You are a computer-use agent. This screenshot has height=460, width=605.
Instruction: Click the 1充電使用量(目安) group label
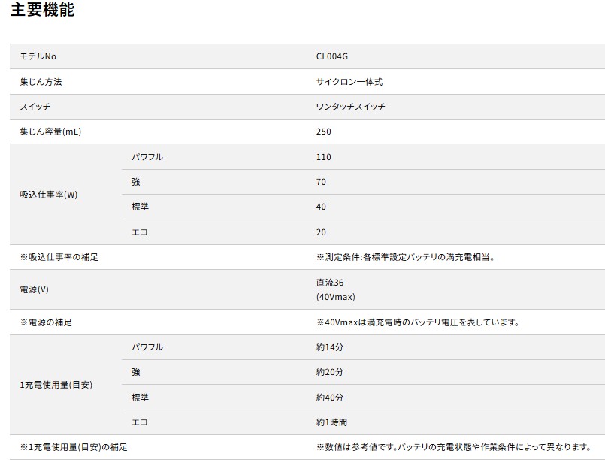[x=57, y=385]
